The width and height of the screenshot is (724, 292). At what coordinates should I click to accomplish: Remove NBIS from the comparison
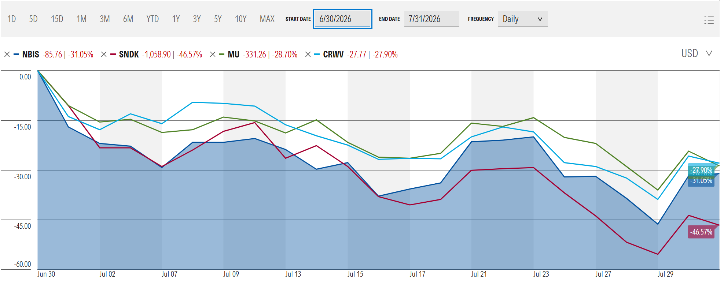7,55
